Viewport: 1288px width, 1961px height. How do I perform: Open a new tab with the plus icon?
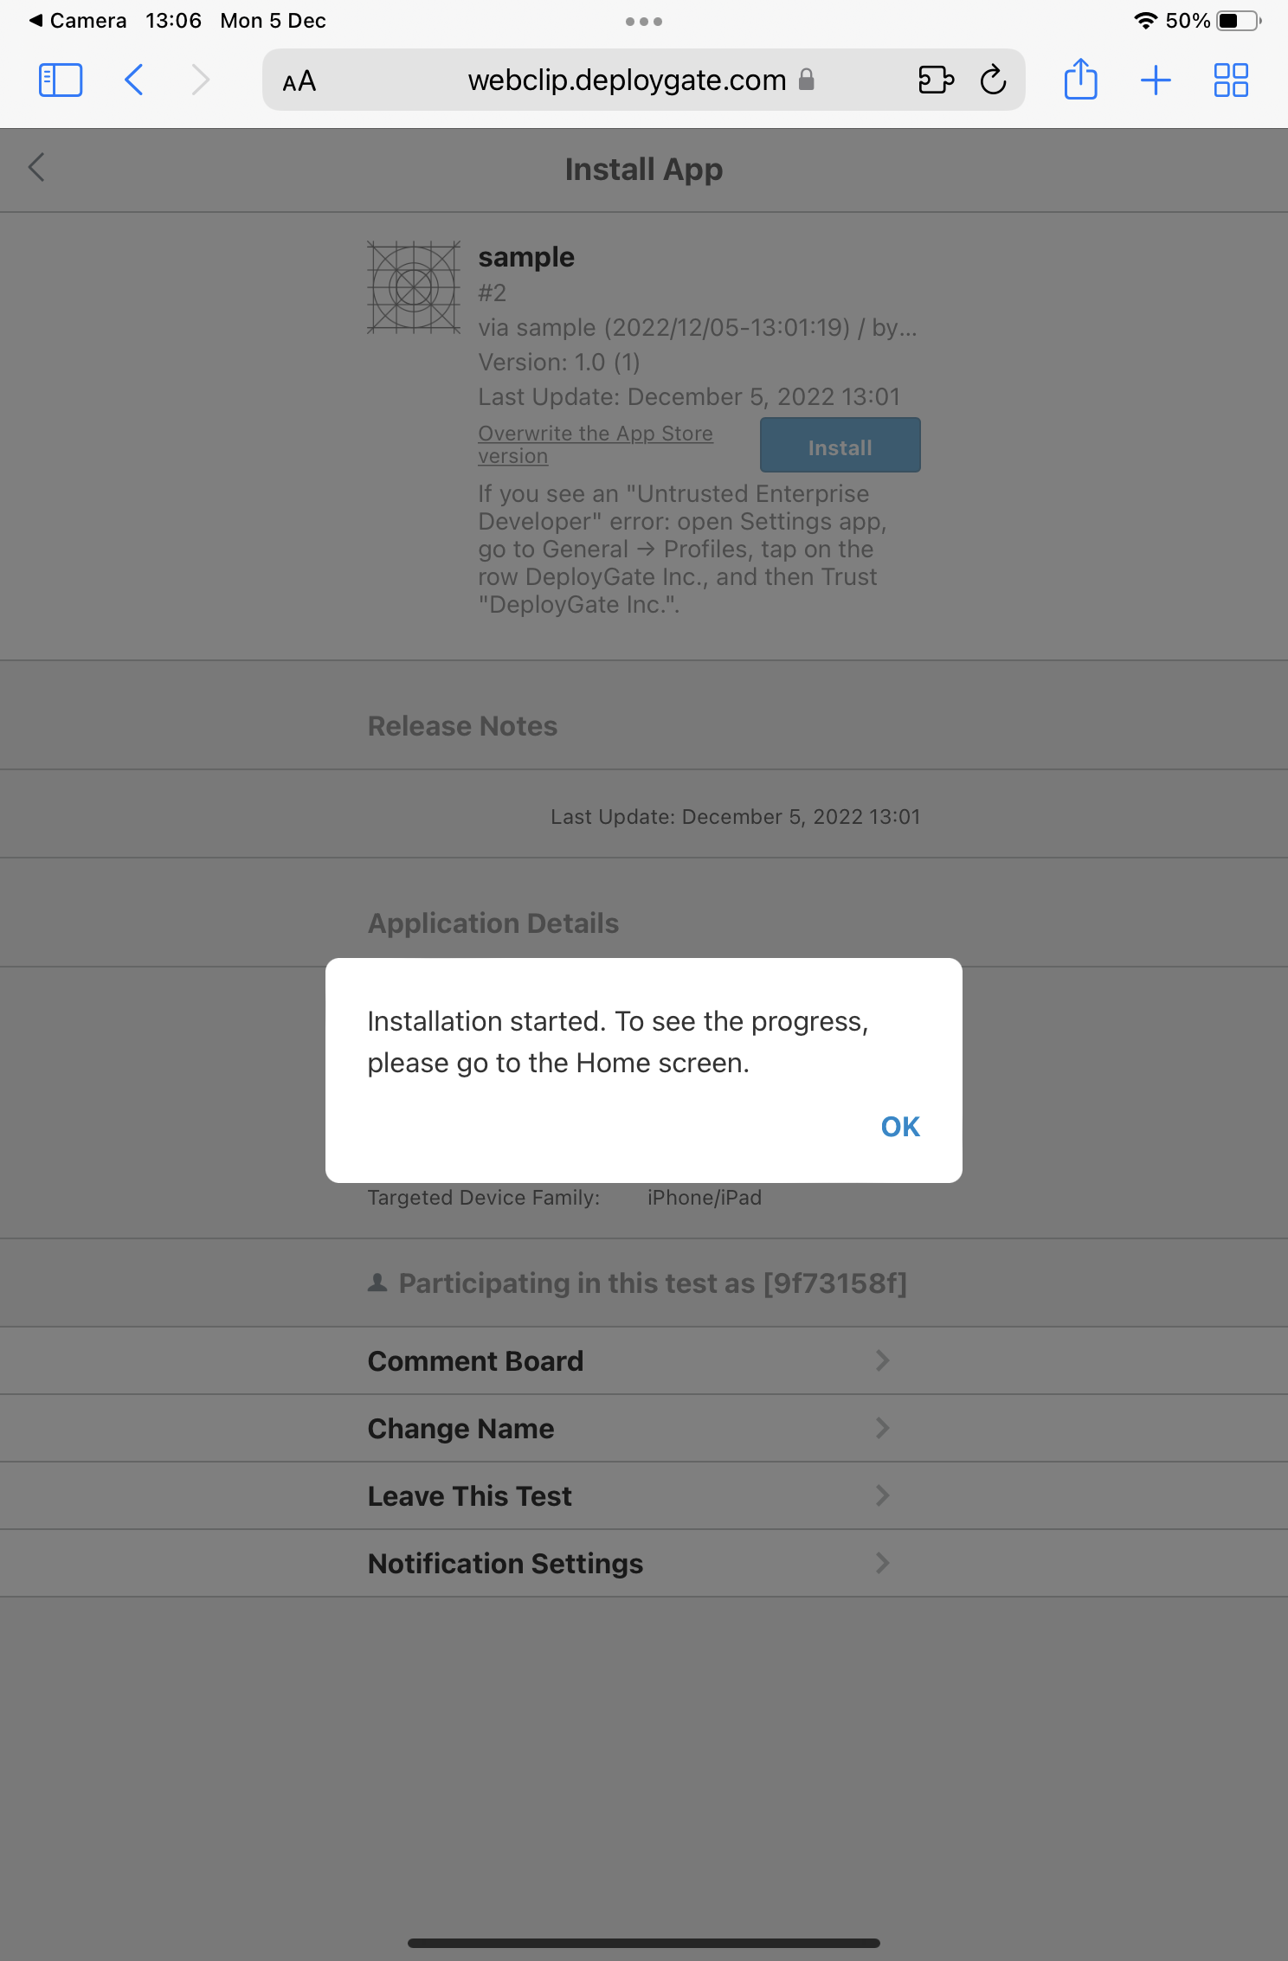(1156, 80)
